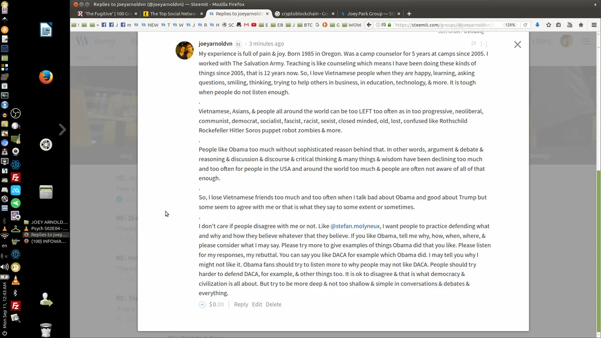Open a new browser tab

pos(409,14)
